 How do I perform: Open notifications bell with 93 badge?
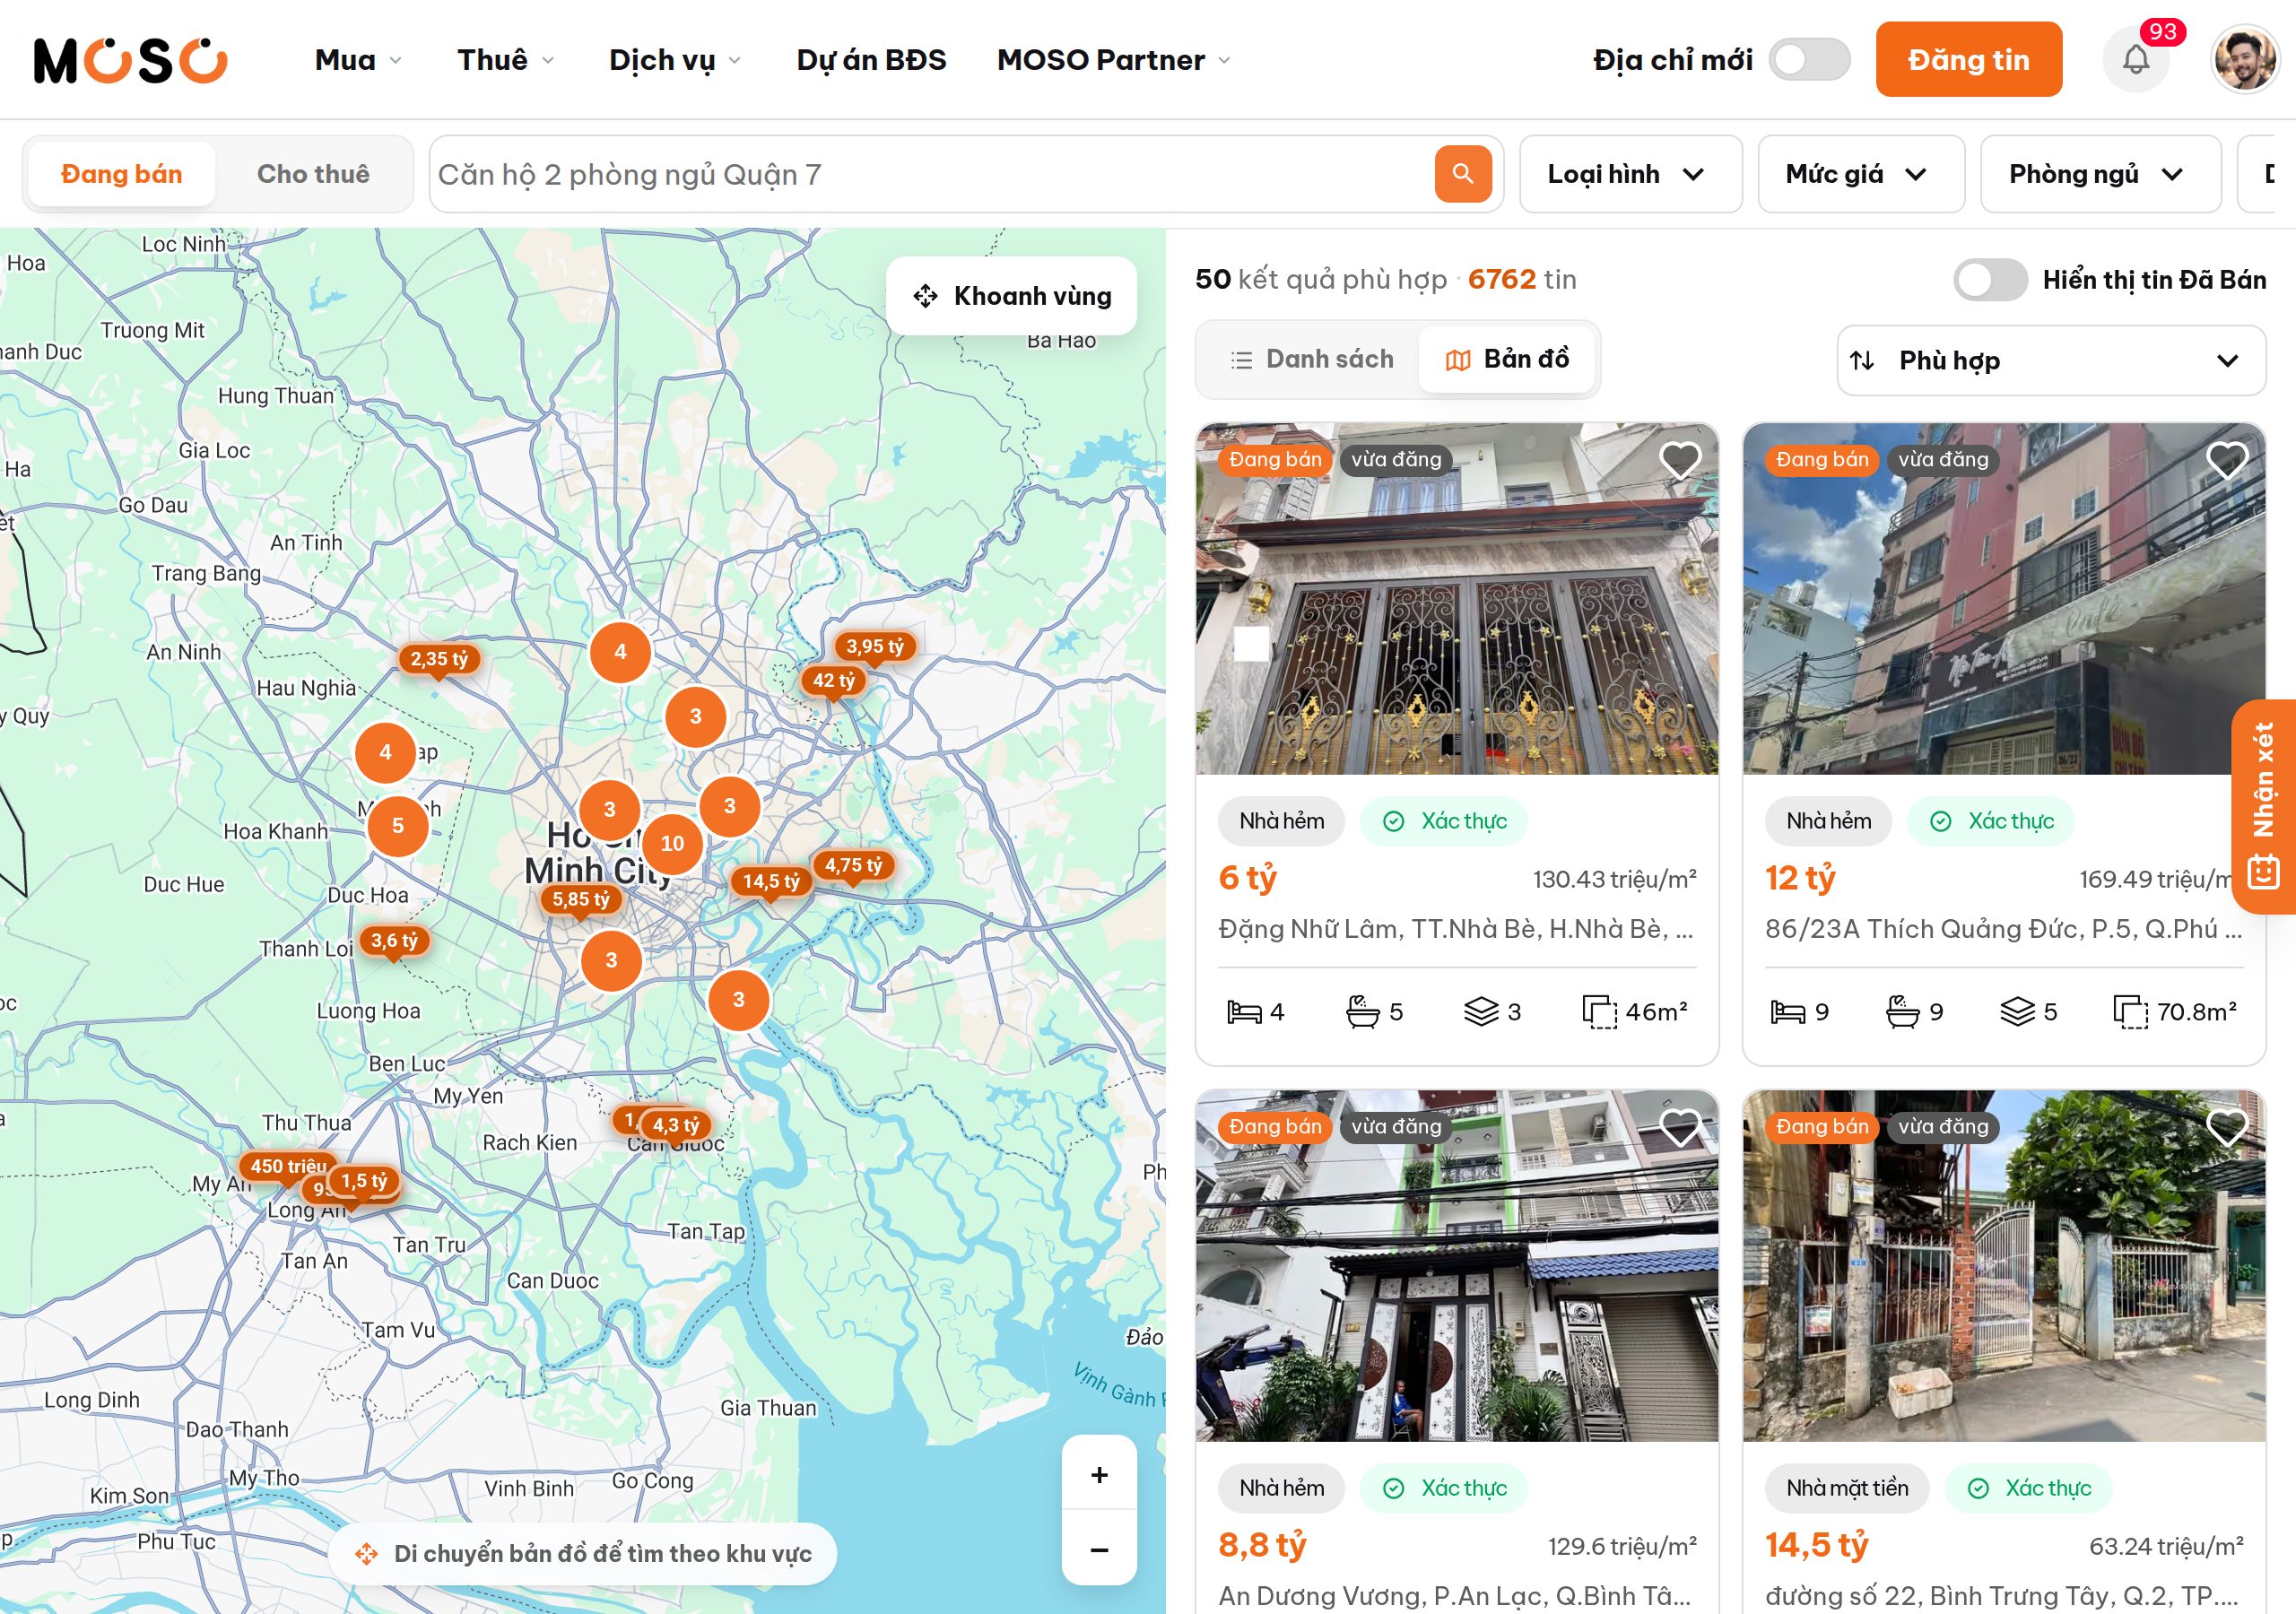pyautogui.click(x=2135, y=60)
